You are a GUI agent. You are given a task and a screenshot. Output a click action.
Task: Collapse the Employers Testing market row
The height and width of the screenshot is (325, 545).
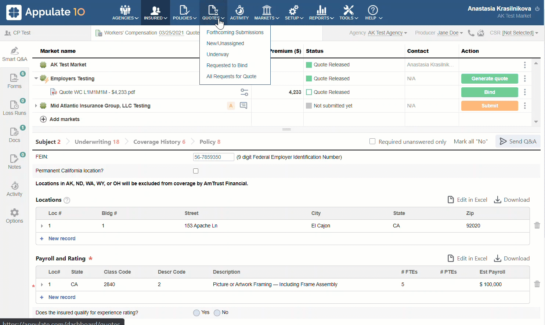pos(36,78)
